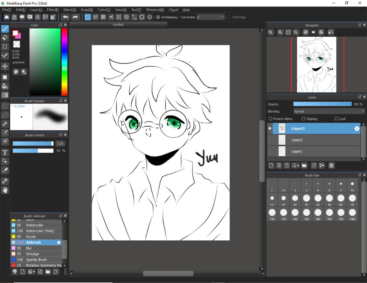
Task: Select the Layer2 row
Action: pos(314,140)
